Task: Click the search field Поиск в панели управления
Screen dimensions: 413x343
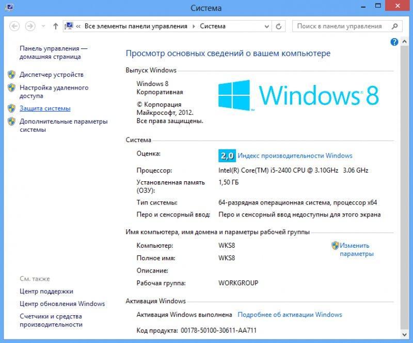Action: 347,26
